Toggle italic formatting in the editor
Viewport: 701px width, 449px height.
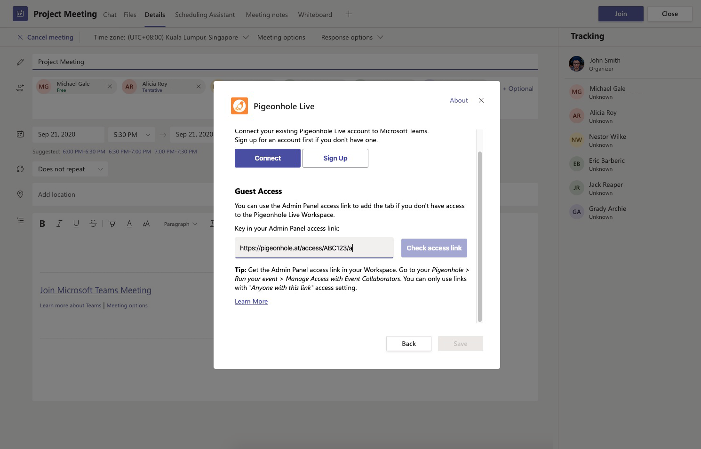point(59,224)
